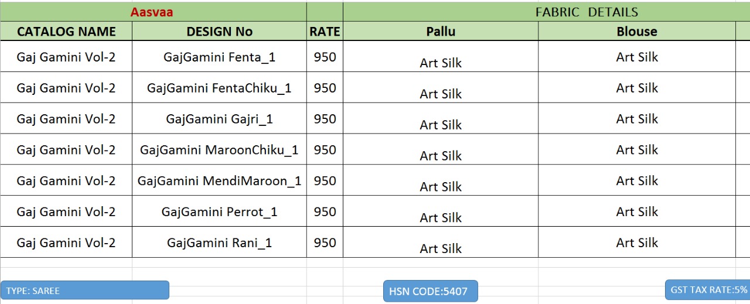Image resolution: width=750 pixels, height=304 pixels.
Task: Select the rate 950 for Rani_1 row
Action: (x=325, y=243)
